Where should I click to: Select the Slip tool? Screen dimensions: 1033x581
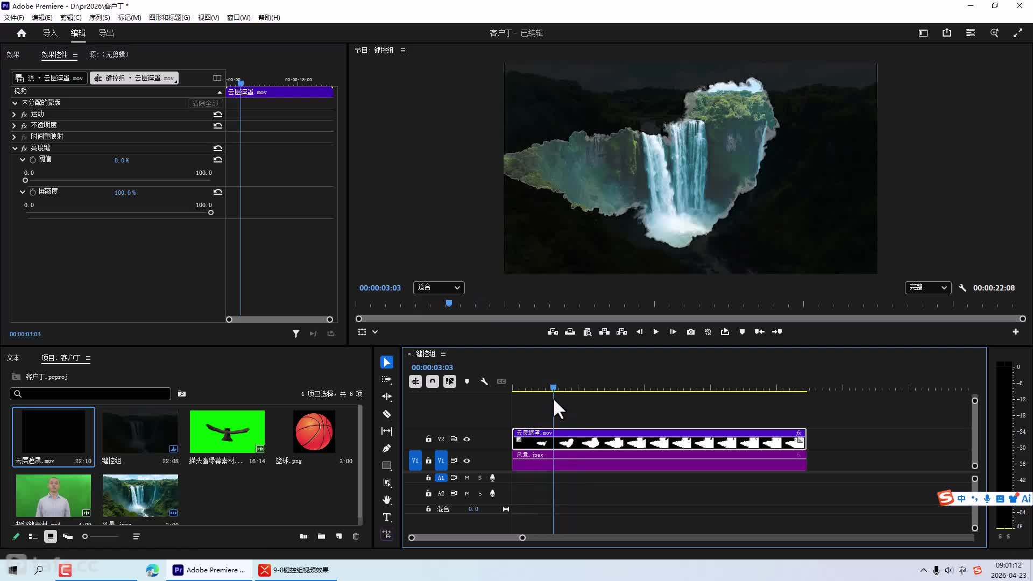(x=387, y=431)
